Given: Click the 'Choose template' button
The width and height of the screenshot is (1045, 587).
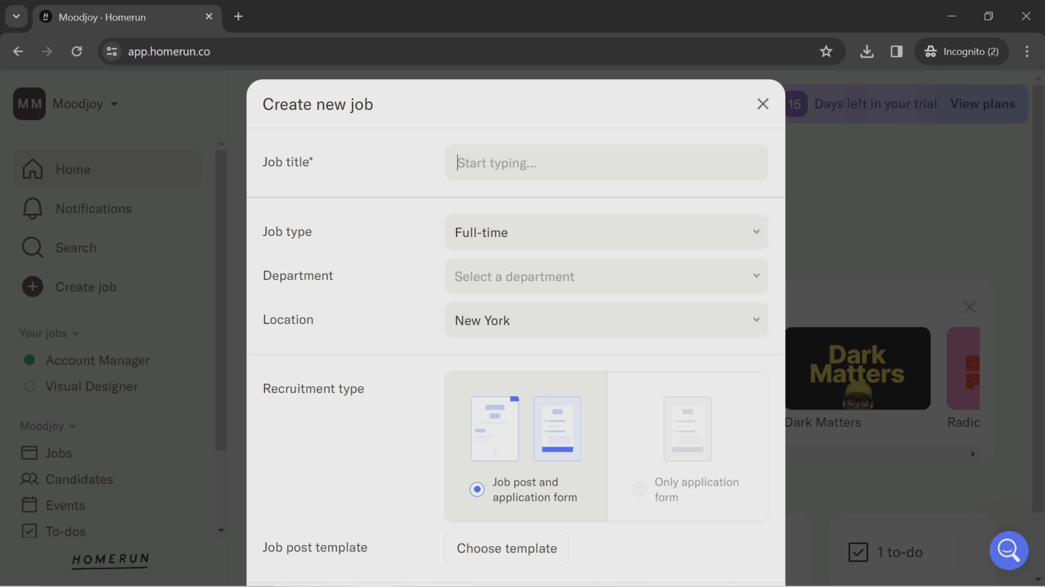Looking at the screenshot, I should (507, 548).
